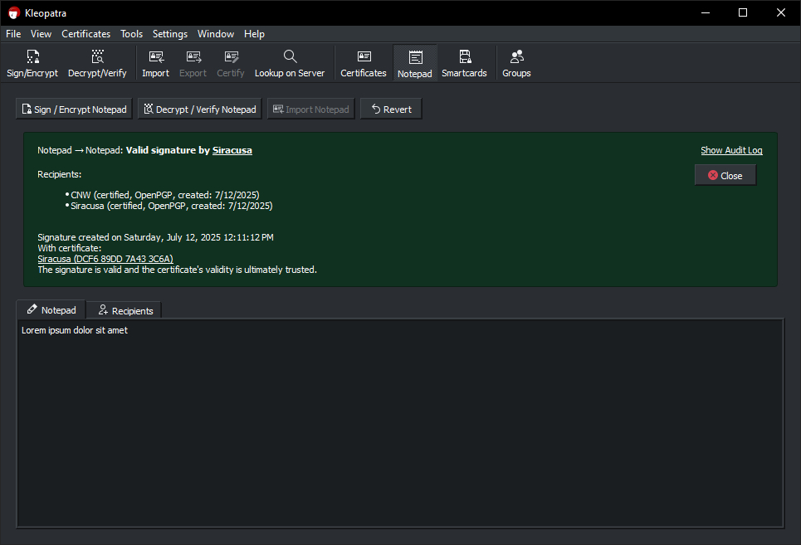Image resolution: width=801 pixels, height=545 pixels.
Task: Click recipient line 'CNW (certified, OpenPGP...'
Action: 165,195
